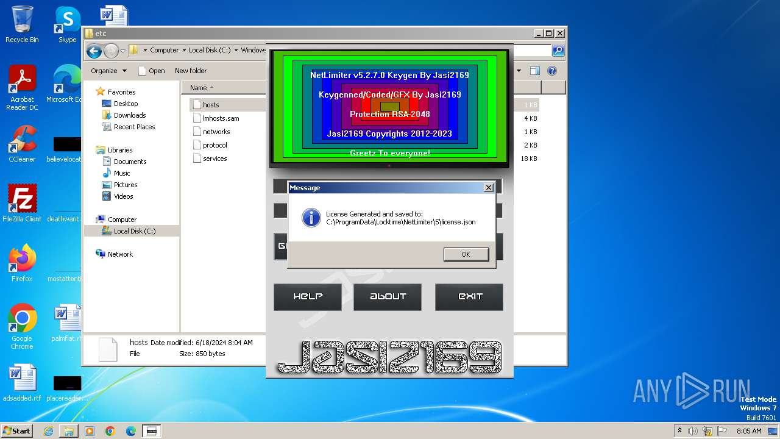Launch Firefox from the desktop
This screenshot has height=439, width=780.
[x=22, y=263]
